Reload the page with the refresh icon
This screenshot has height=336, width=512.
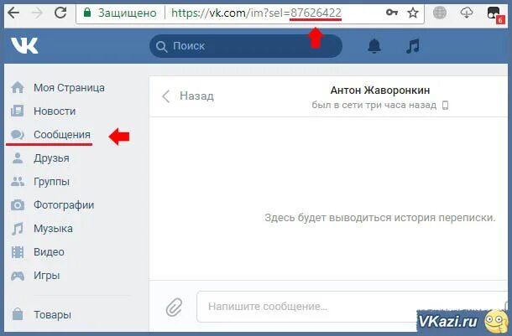pyautogui.click(x=60, y=13)
